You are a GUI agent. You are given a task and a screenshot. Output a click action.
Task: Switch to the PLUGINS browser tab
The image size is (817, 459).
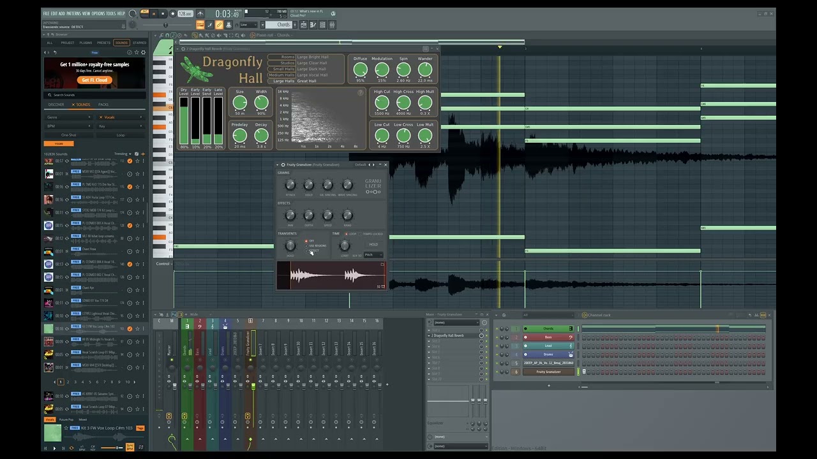(86, 43)
